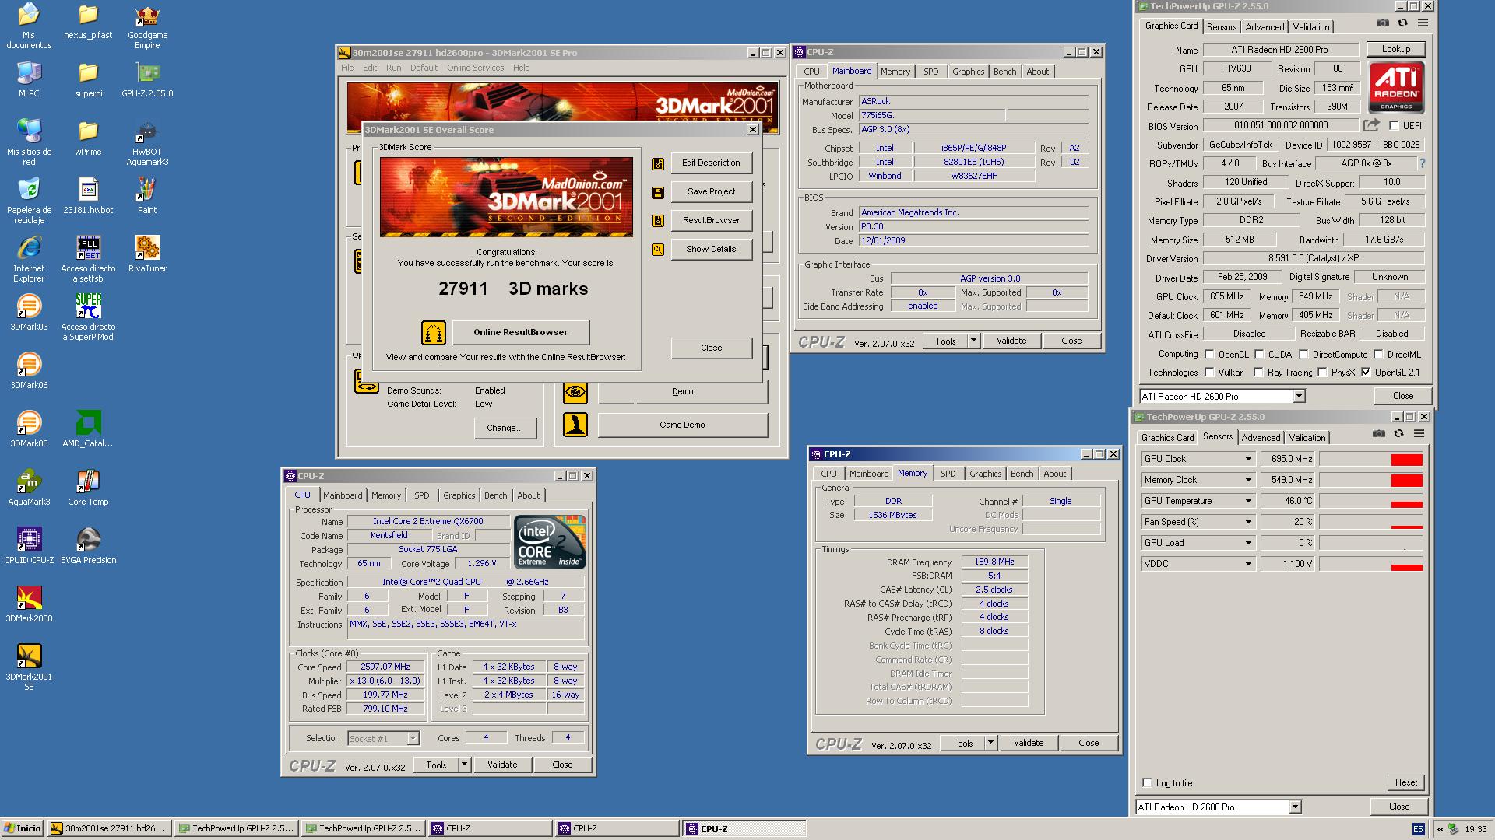Toggle the OpenCL checkbox in GPU-Z

click(x=1209, y=354)
